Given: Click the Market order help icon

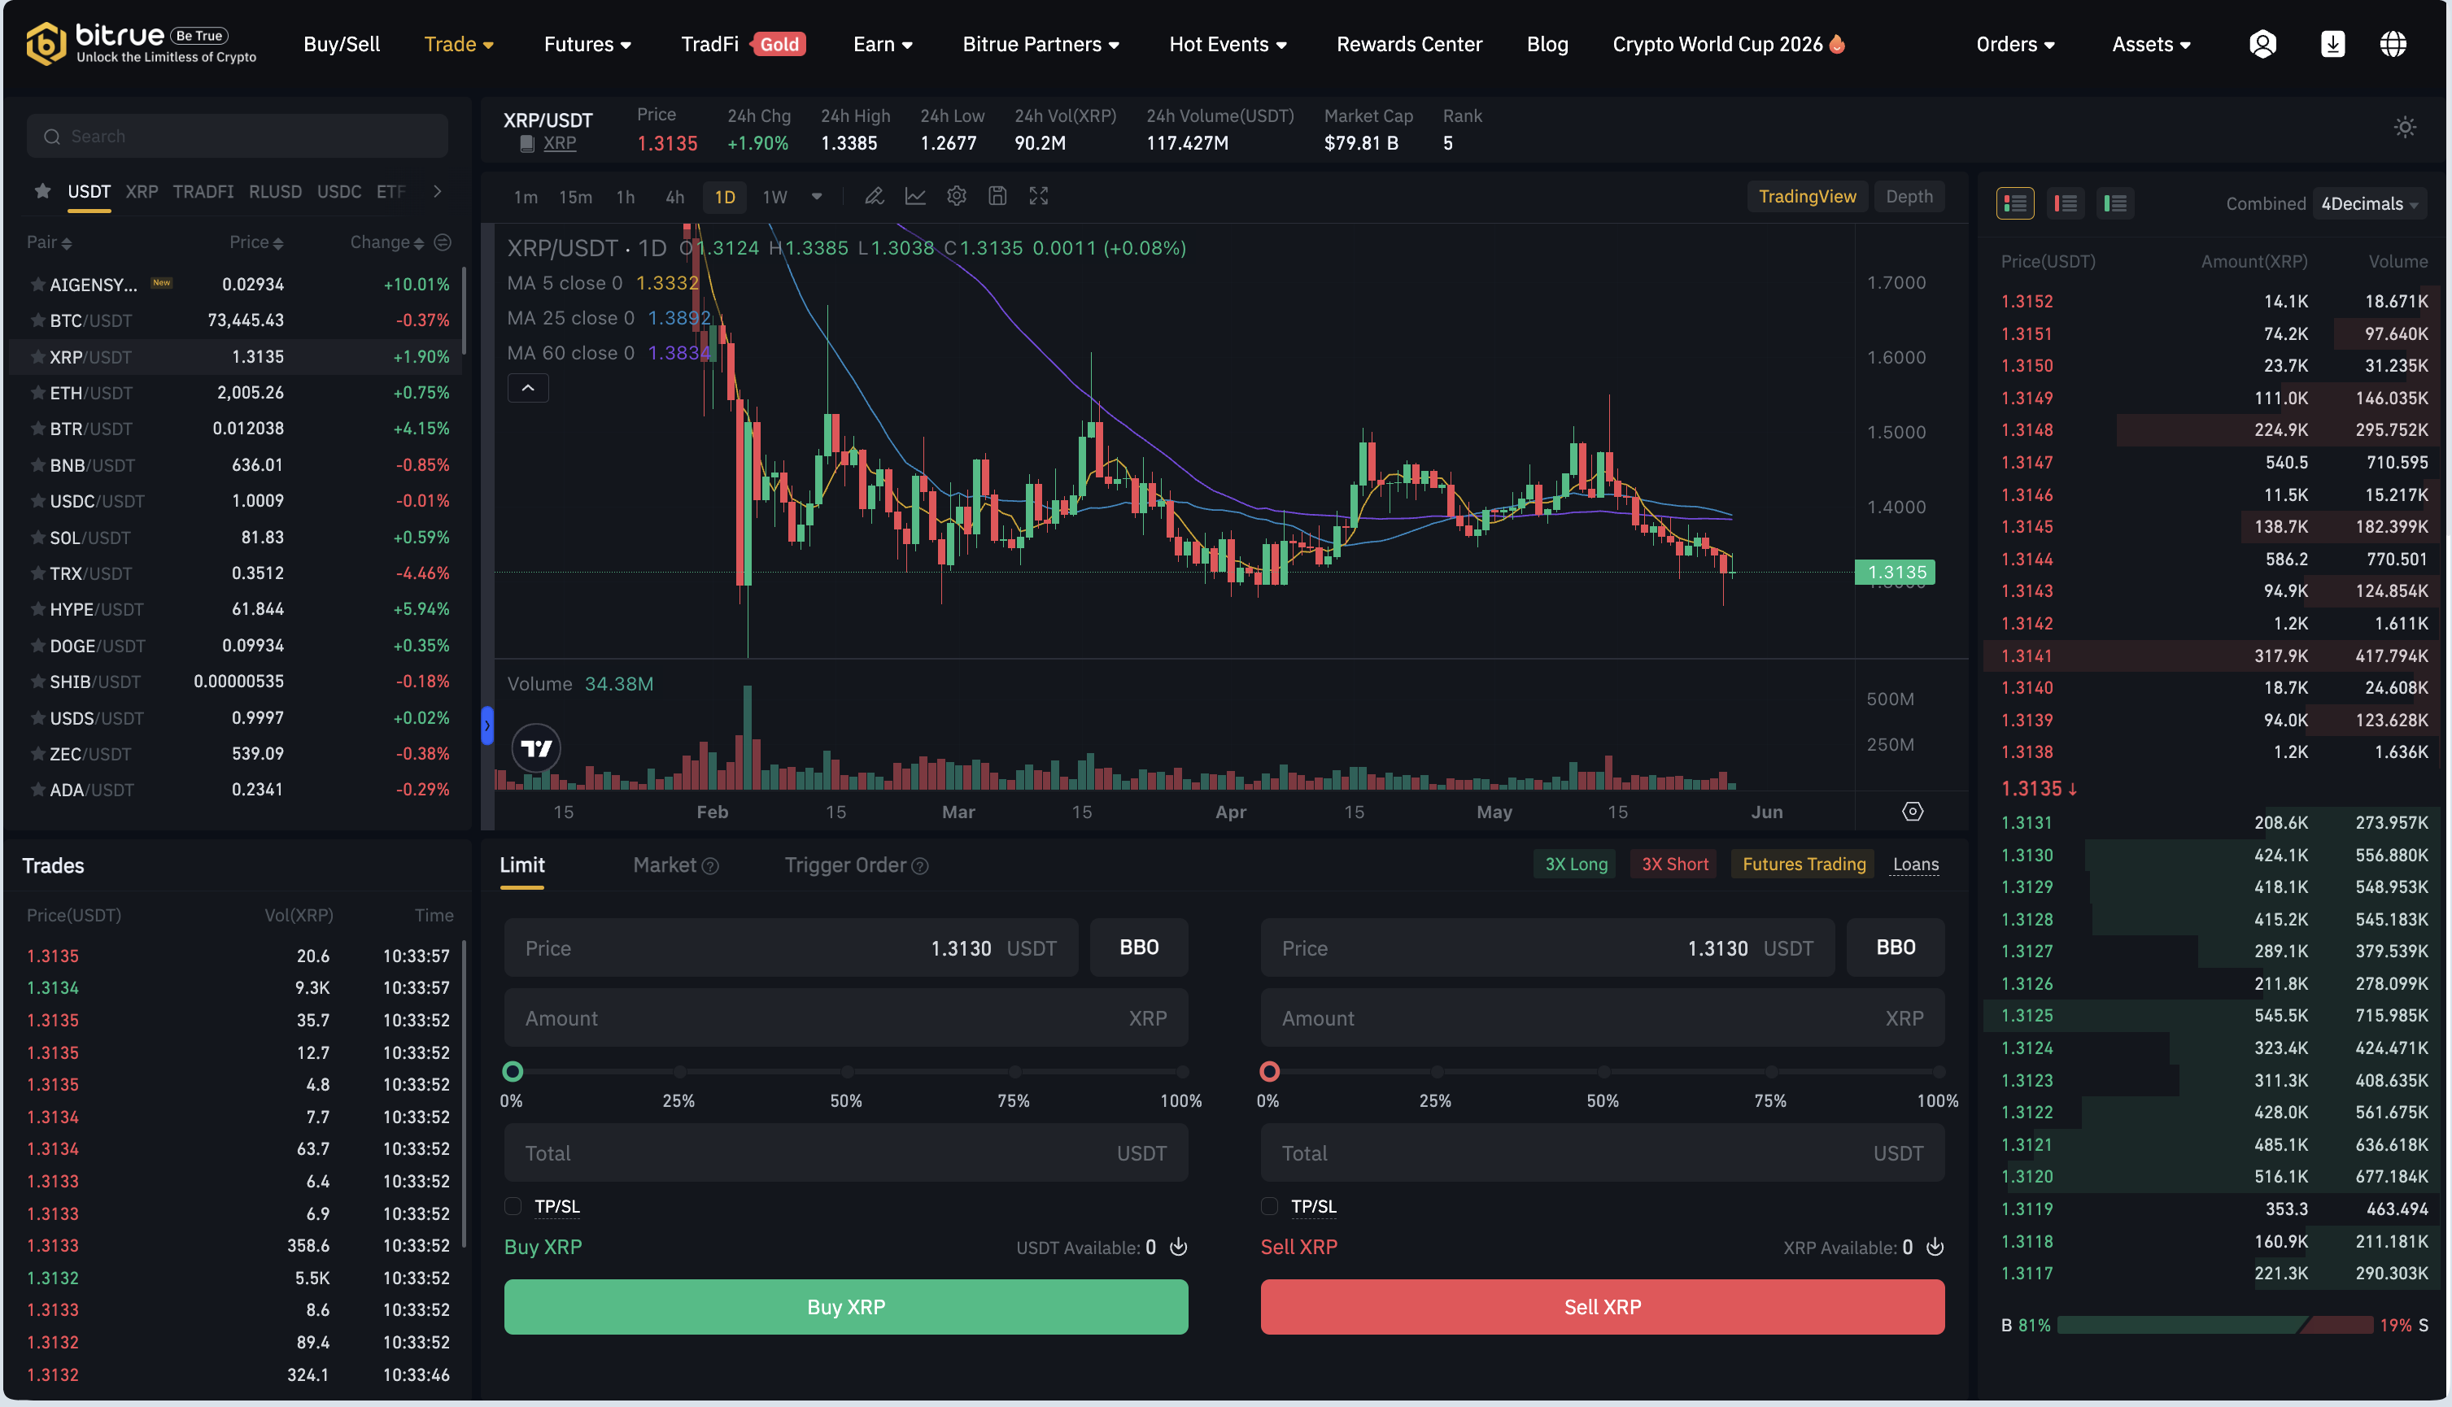Looking at the screenshot, I should click(710, 867).
